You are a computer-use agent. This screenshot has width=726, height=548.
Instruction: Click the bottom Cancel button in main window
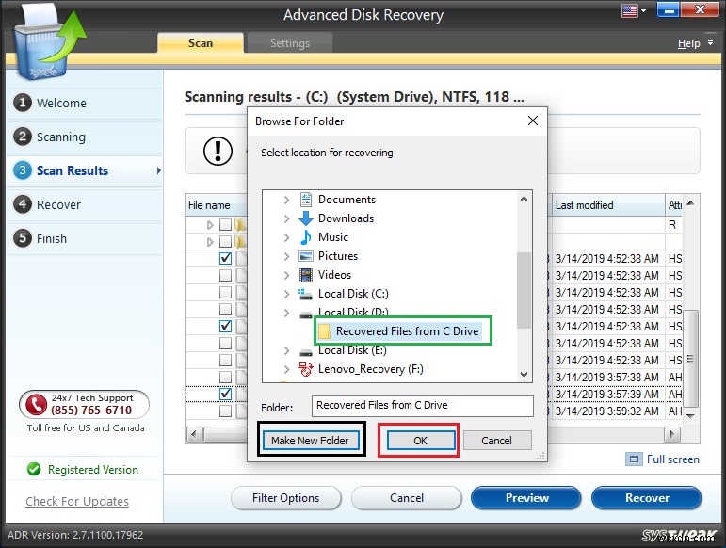point(407,498)
